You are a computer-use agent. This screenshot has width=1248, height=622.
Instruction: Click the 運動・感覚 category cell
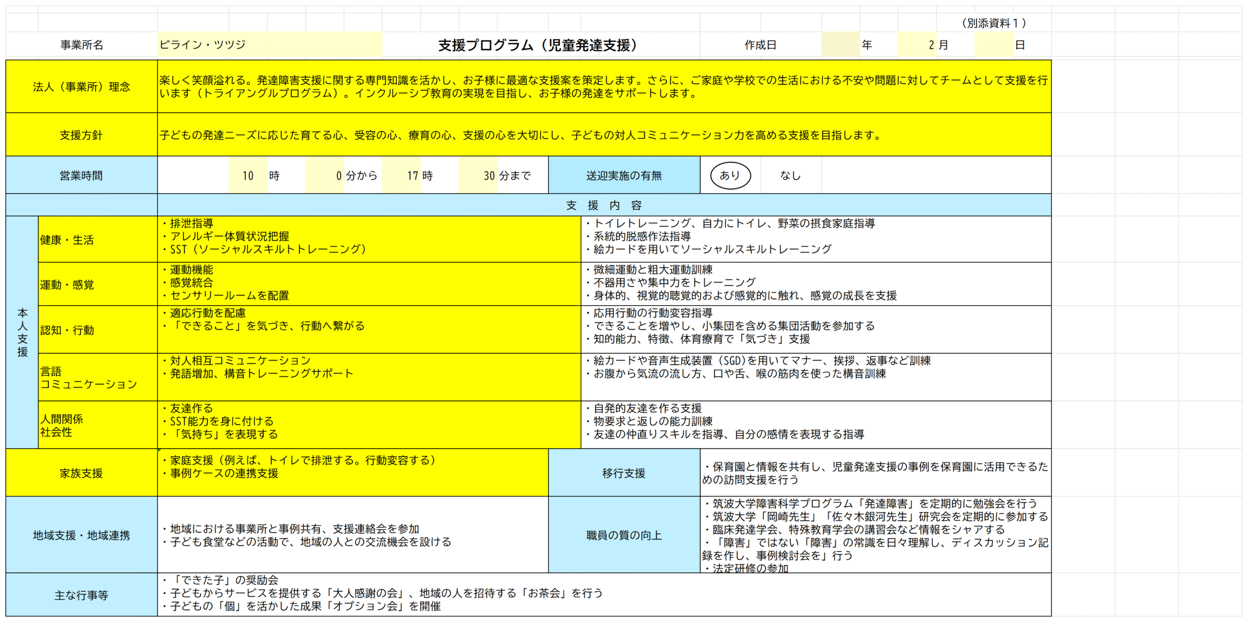coord(97,284)
